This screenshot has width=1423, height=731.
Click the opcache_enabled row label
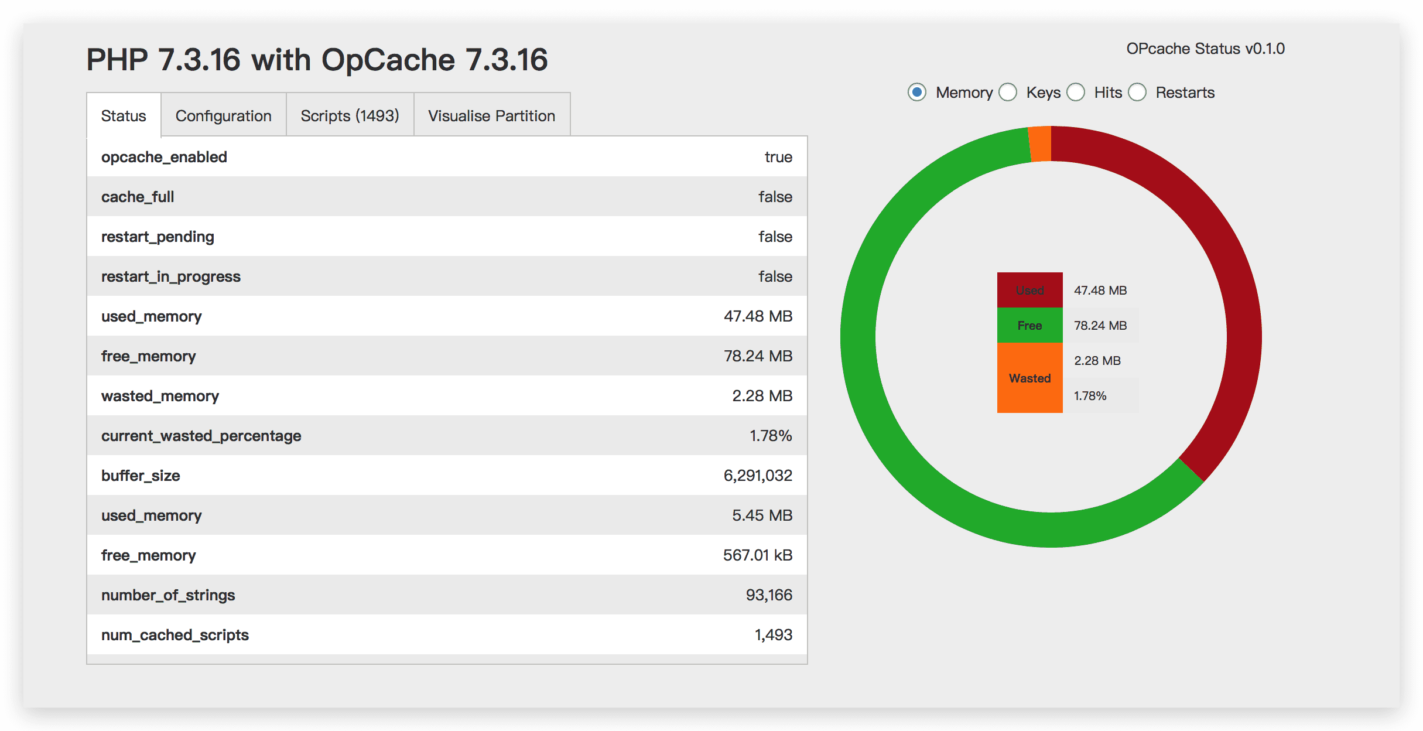pos(164,157)
